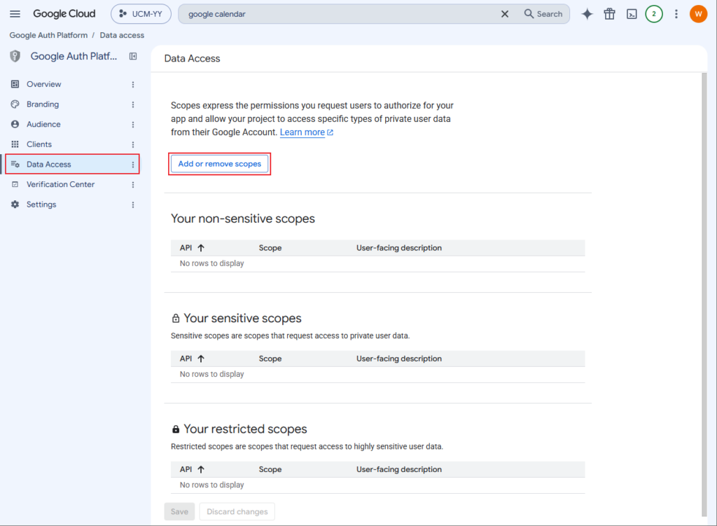Open Data Access item's three-dot menu

coord(133,165)
